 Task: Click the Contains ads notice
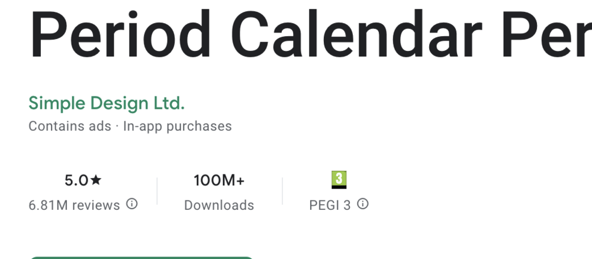pyautogui.click(x=70, y=126)
